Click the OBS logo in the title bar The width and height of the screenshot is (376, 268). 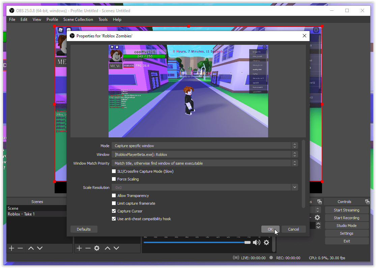click(12, 10)
